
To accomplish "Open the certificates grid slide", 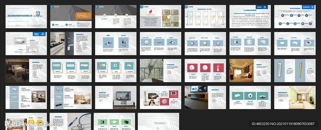I will point(205,16).
